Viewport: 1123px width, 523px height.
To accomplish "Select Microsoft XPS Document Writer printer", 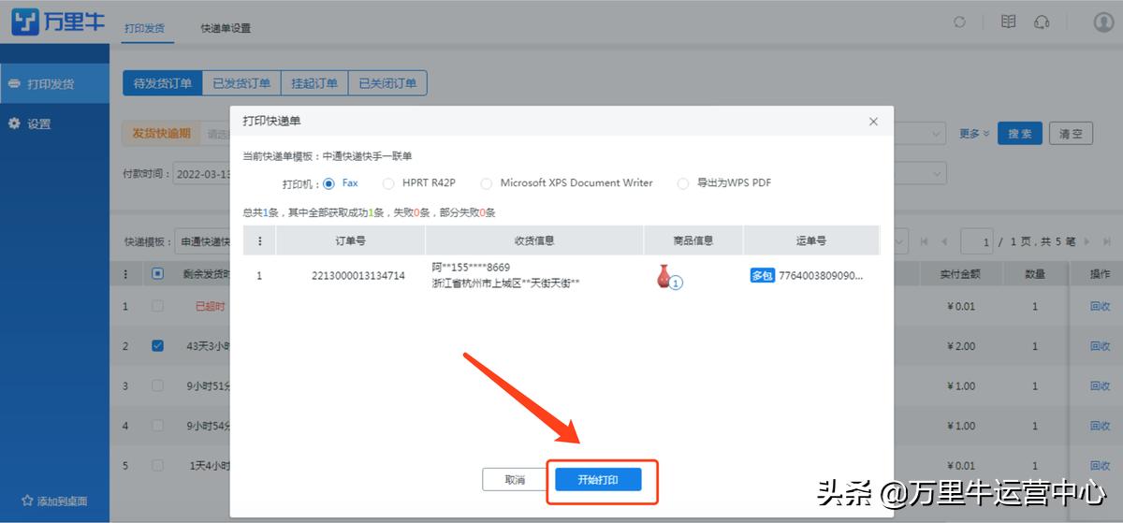I will 486,183.
